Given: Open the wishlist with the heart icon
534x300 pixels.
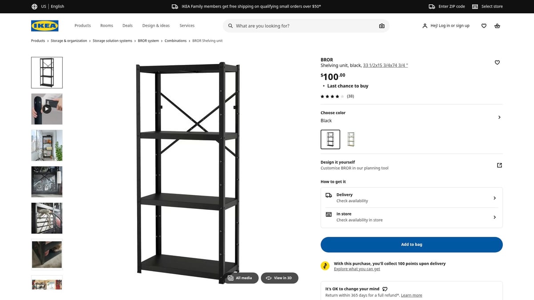Looking at the screenshot, I should click(484, 26).
